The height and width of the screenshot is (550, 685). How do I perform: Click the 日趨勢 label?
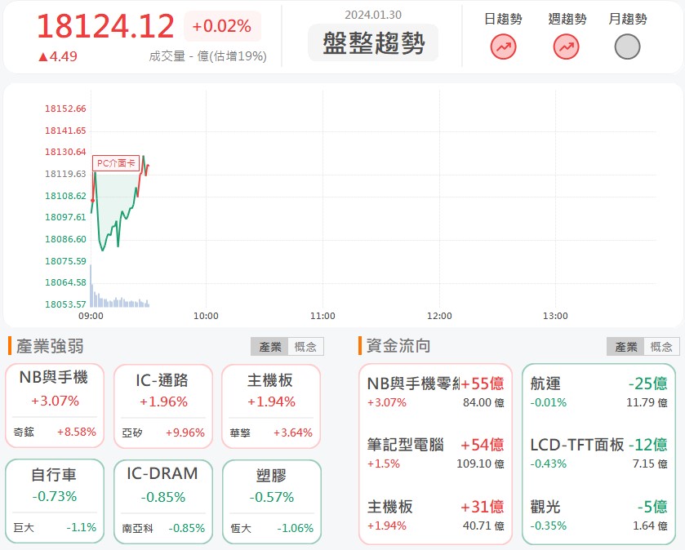tap(503, 19)
